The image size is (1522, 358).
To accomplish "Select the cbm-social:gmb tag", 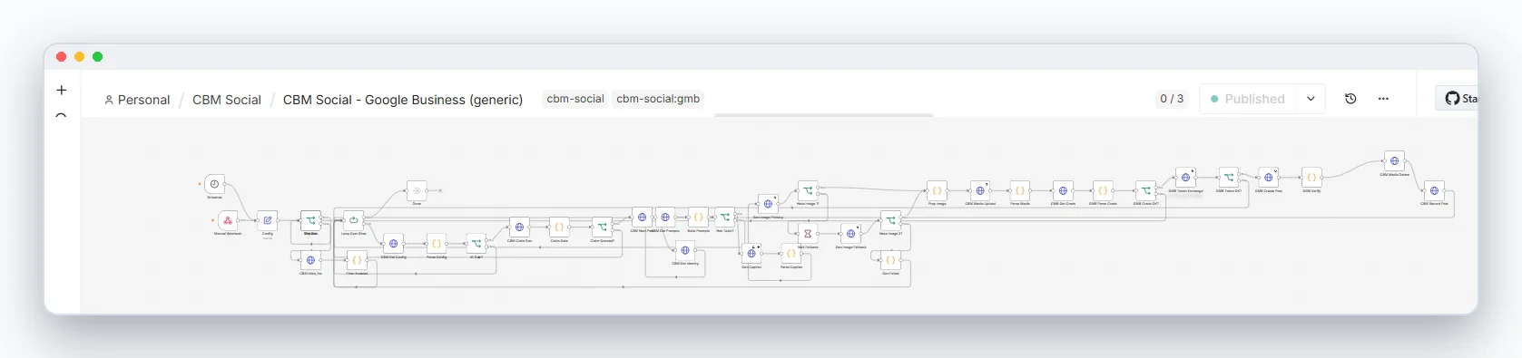I will click(x=658, y=99).
